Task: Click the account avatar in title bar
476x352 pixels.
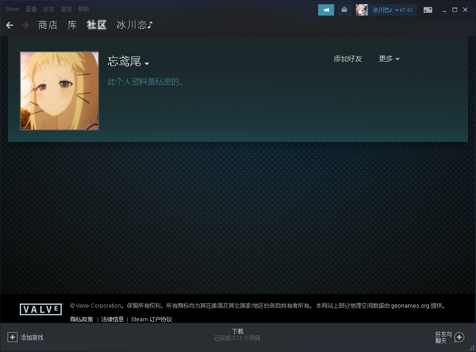Action: click(361, 10)
